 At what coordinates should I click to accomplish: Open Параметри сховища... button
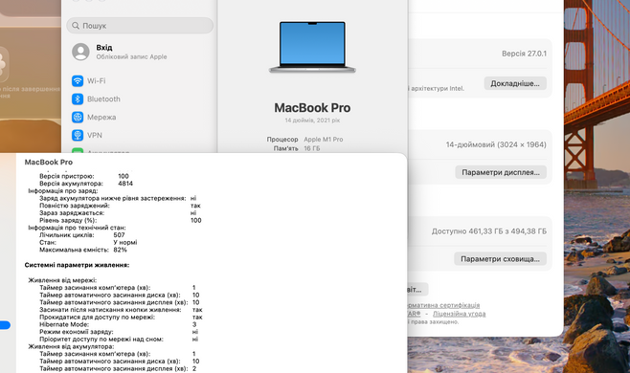point(500,259)
